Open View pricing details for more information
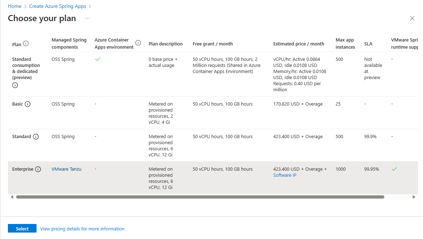 pos(82,229)
